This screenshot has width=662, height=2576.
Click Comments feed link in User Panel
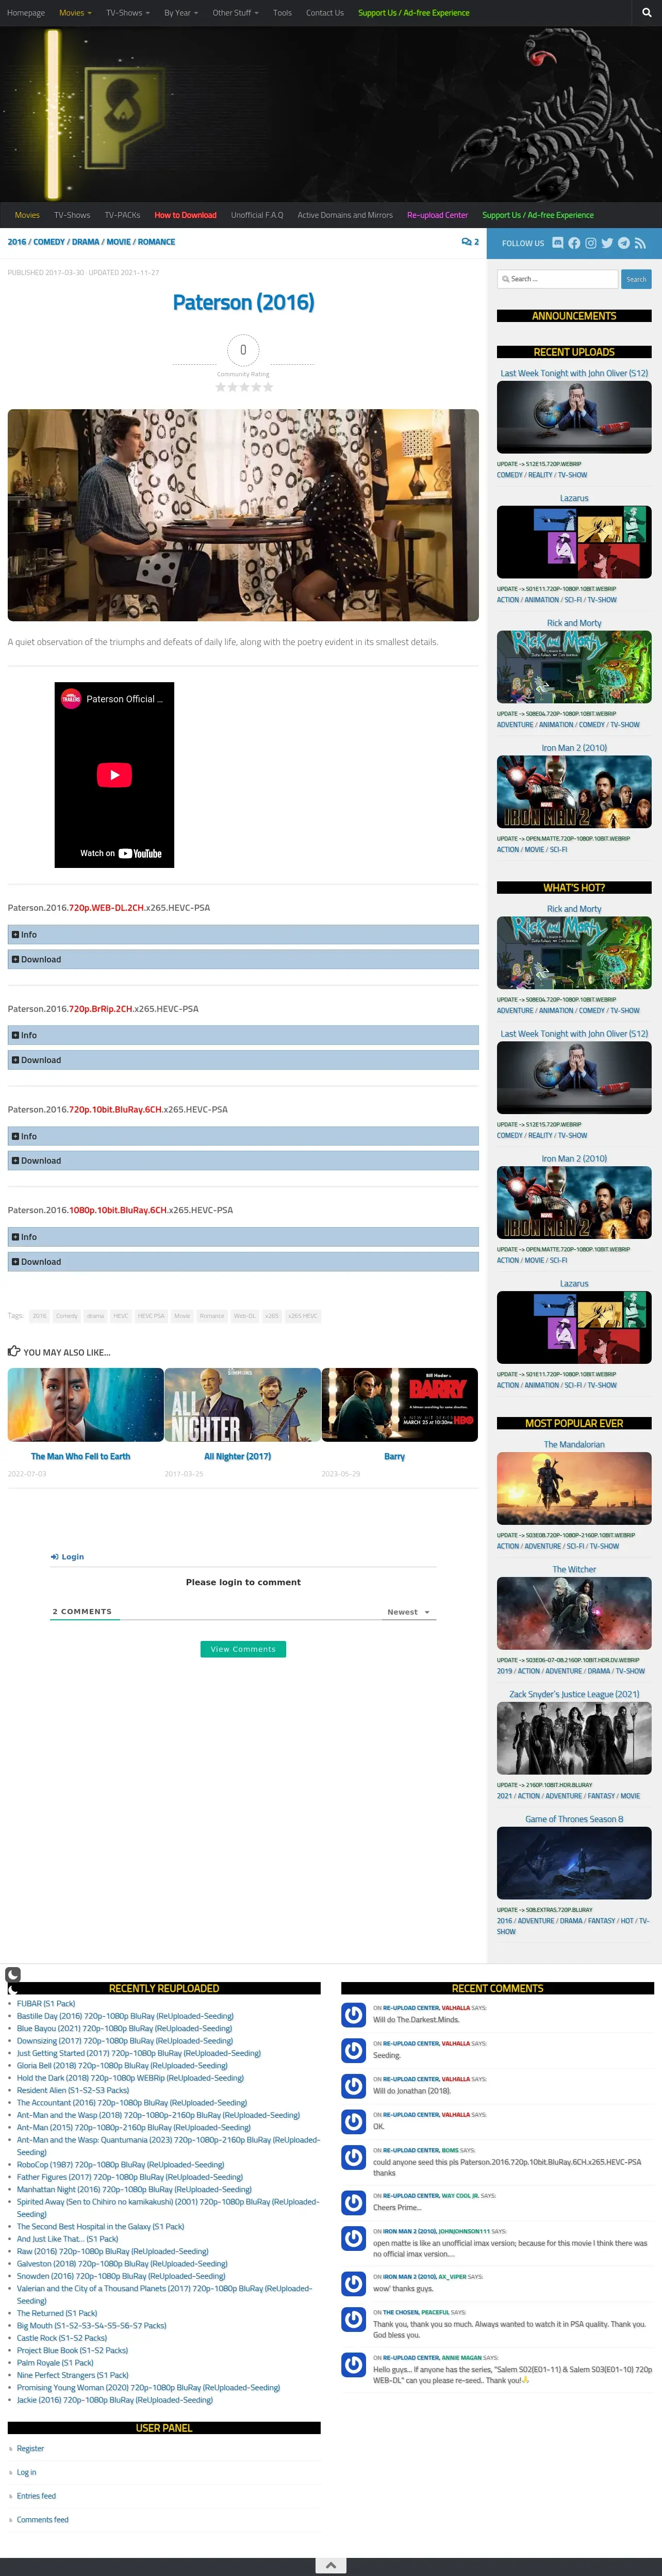tap(43, 2520)
